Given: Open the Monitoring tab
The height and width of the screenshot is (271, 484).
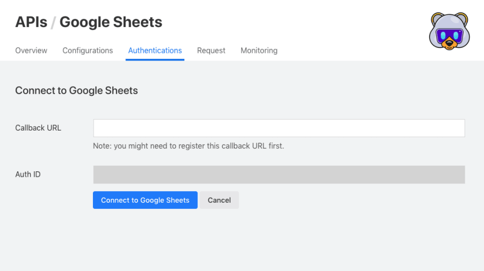Looking at the screenshot, I should pyautogui.click(x=259, y=50).
